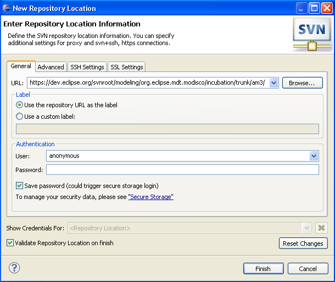
Task: Open the help question mark icon
Action: tap(14, 268)
